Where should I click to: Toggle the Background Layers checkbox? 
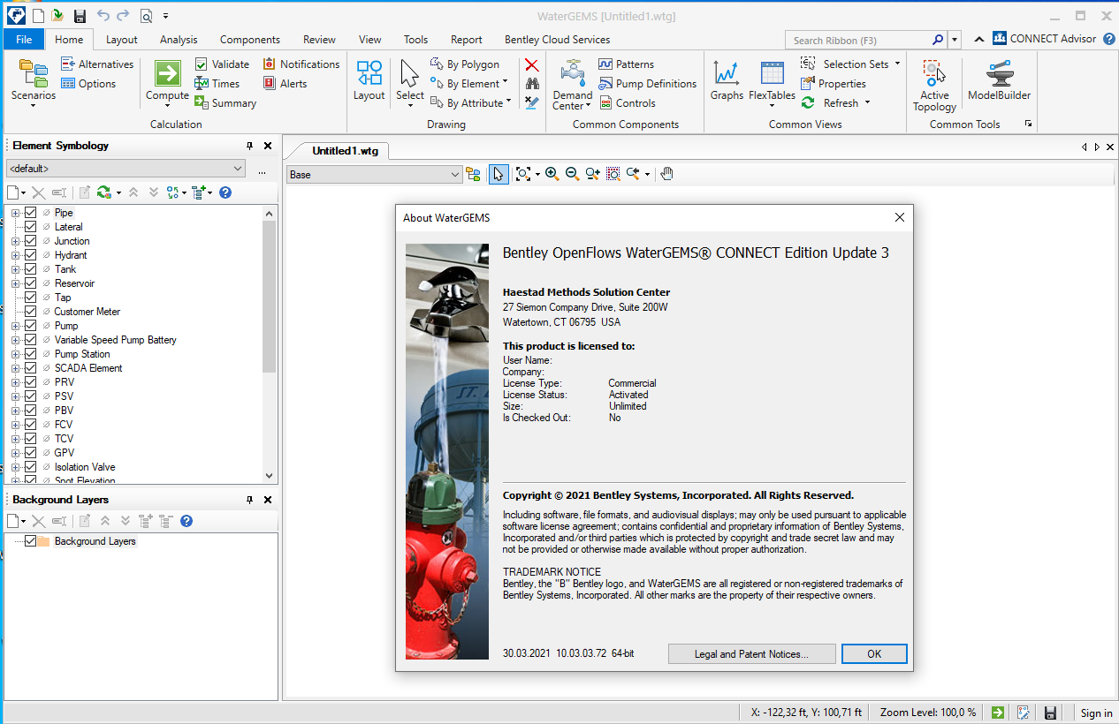pyautogui.click(x=31, y=541)
